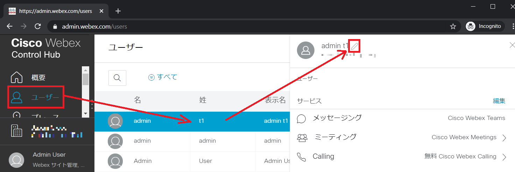The height and width of the screenshot is (172, 515).
Task: Reload the page using the refresh icon
Action: [x=38, y=26]
